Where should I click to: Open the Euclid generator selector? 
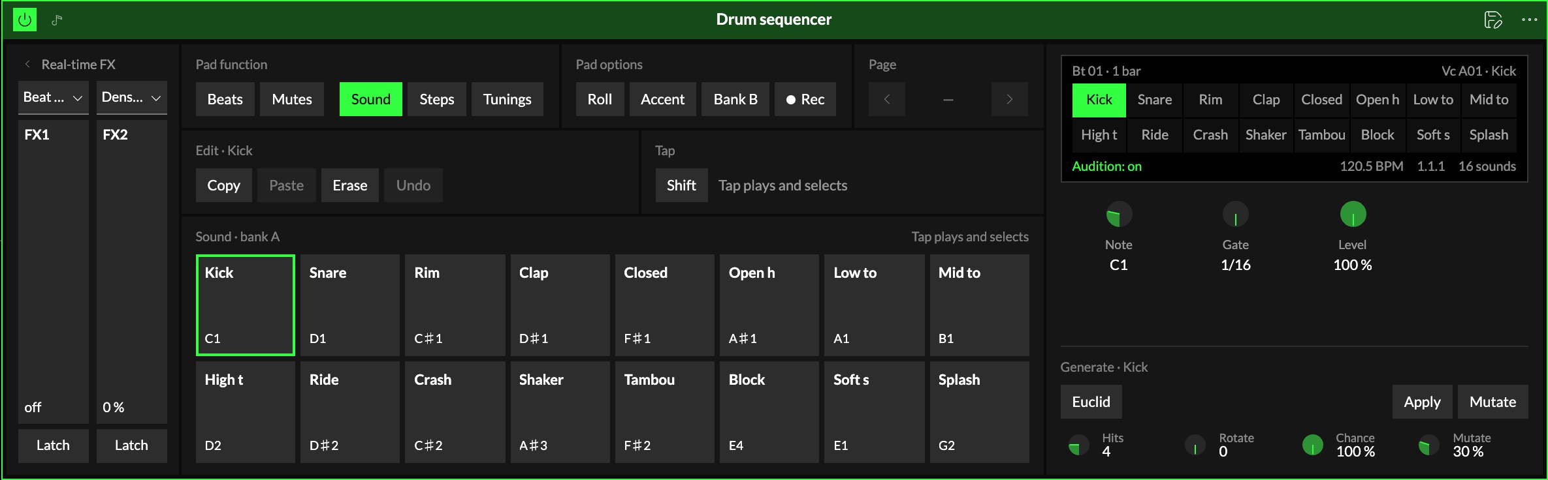click(x=1091, y=402)
